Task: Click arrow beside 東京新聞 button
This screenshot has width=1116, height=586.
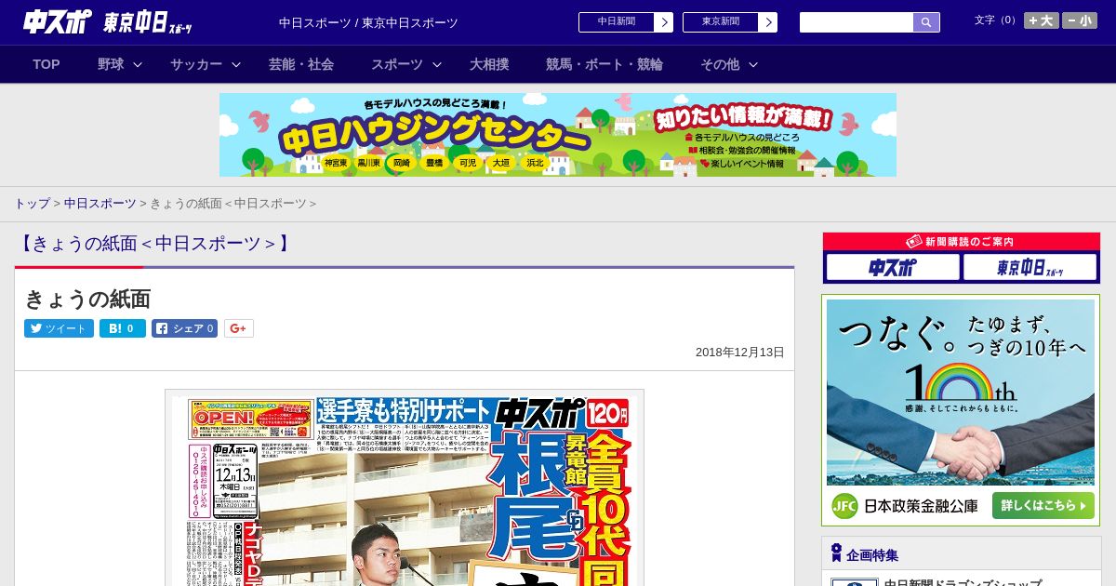Action: pyautogui.click(x=768, y=22)
